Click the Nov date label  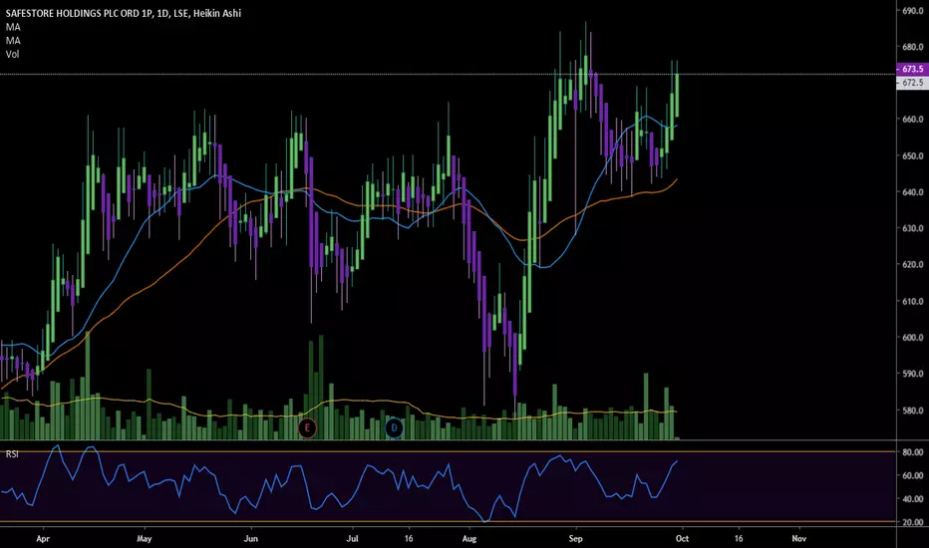[799, 538]
